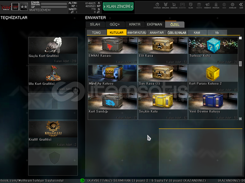Click the KLAN ZİNCİRİ button
This screenshot has height=183, width=245.
[x=118, y=7]
